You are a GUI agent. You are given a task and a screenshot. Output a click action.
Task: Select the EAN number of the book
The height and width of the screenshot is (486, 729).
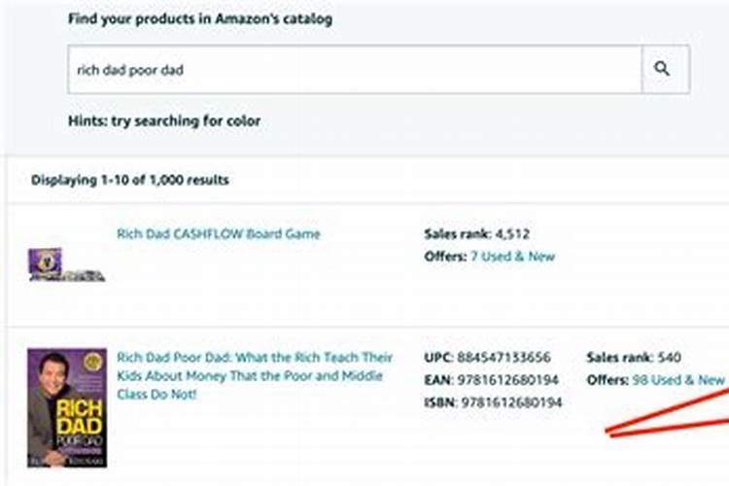click(x=507, y=380)
